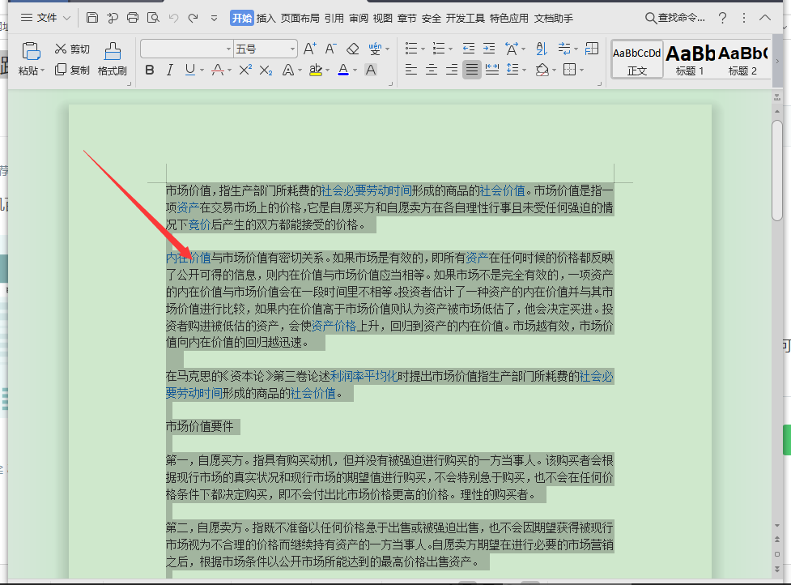Open the vertical three-dot more menu
Viewport: 791px width, 585px height.
(743, 18)
